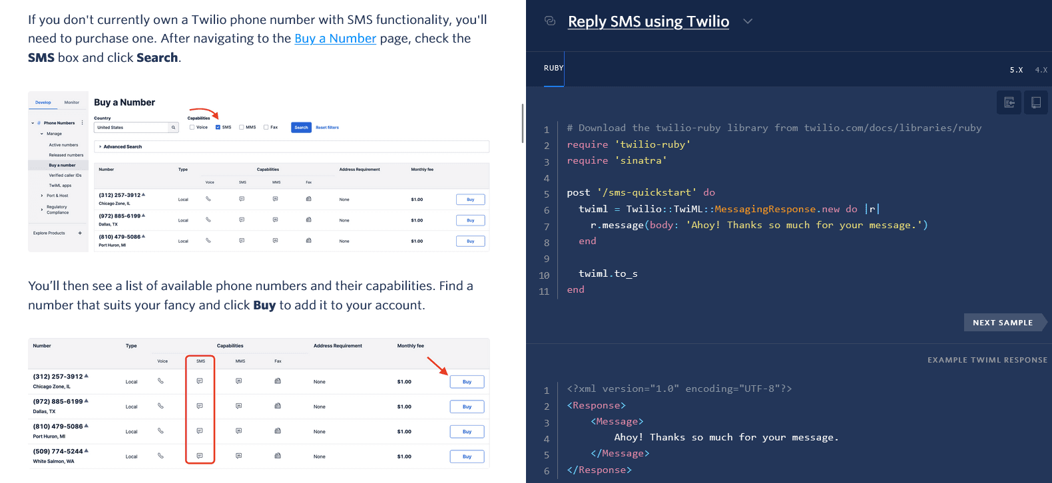The height and width of the screenshot is (483, 1052).
Task: Click Buy for (972) 885-6199 under Buy a Number heading
Action: pyautogui.click(x=470, y=220)
